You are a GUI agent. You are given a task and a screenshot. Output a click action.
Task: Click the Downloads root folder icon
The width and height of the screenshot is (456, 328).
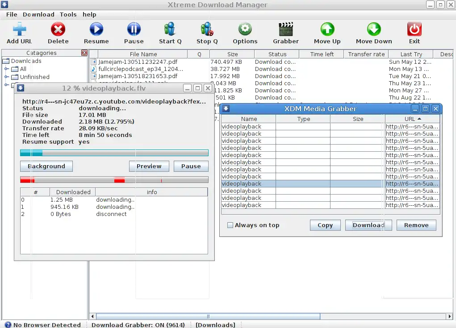[x=6, y=61]
